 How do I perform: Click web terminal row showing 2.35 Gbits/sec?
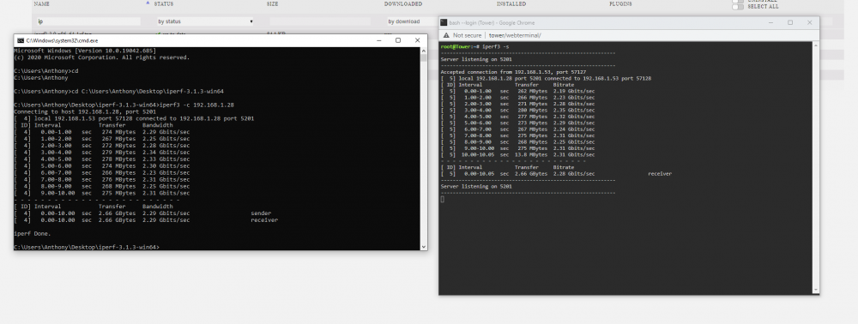coord(517,111)
